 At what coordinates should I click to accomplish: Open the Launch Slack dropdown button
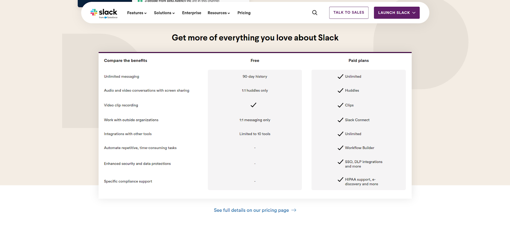click(x=397, y=13)
